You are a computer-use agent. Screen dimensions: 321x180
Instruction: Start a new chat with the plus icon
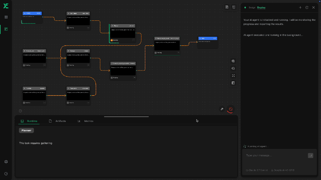coord(300,7)
